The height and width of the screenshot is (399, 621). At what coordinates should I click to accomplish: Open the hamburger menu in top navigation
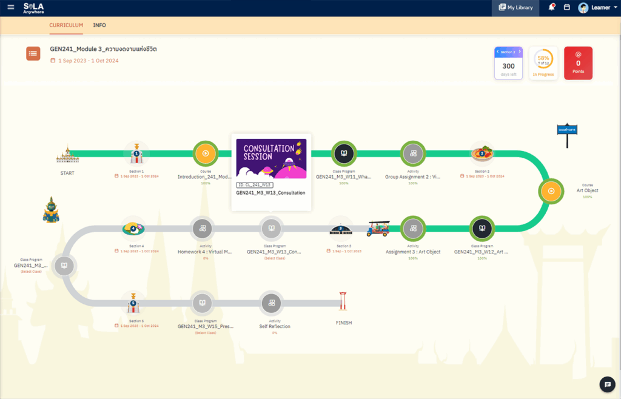click(x=10, y=8)
